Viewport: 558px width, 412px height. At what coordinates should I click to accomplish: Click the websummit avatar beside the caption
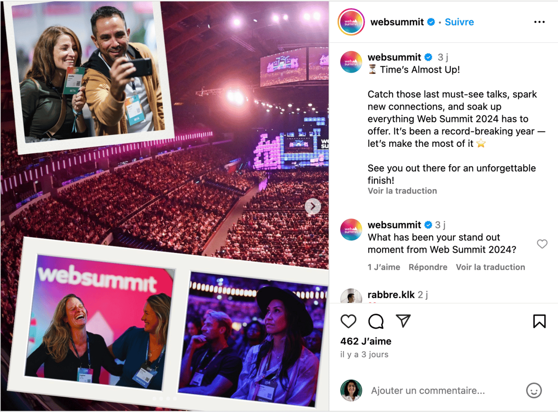[351, 62]
